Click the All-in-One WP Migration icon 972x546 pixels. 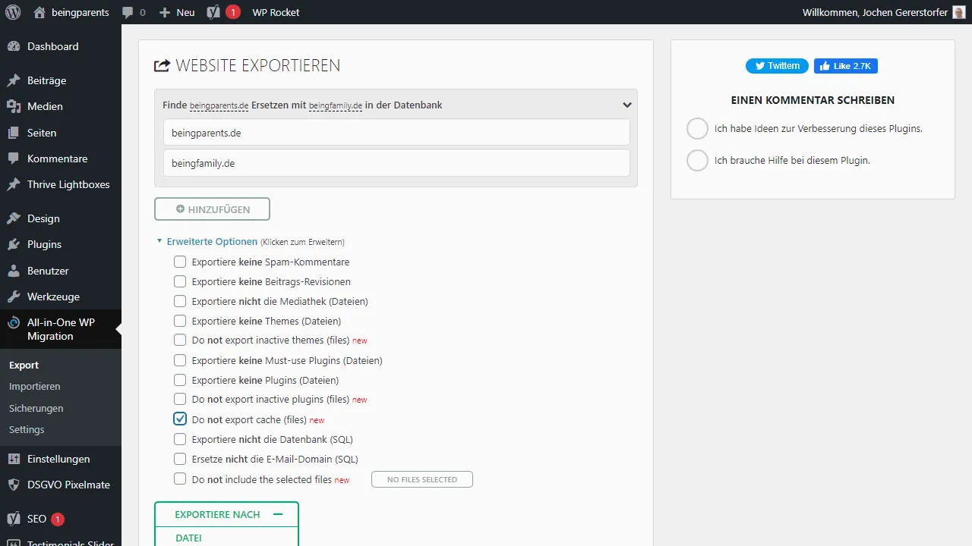(x=14, y=323)
